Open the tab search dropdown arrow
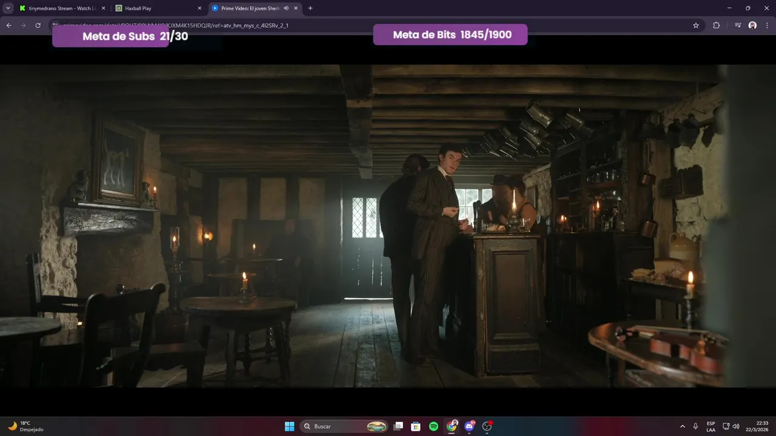776x436 pixels. click(x=8, y=8)
